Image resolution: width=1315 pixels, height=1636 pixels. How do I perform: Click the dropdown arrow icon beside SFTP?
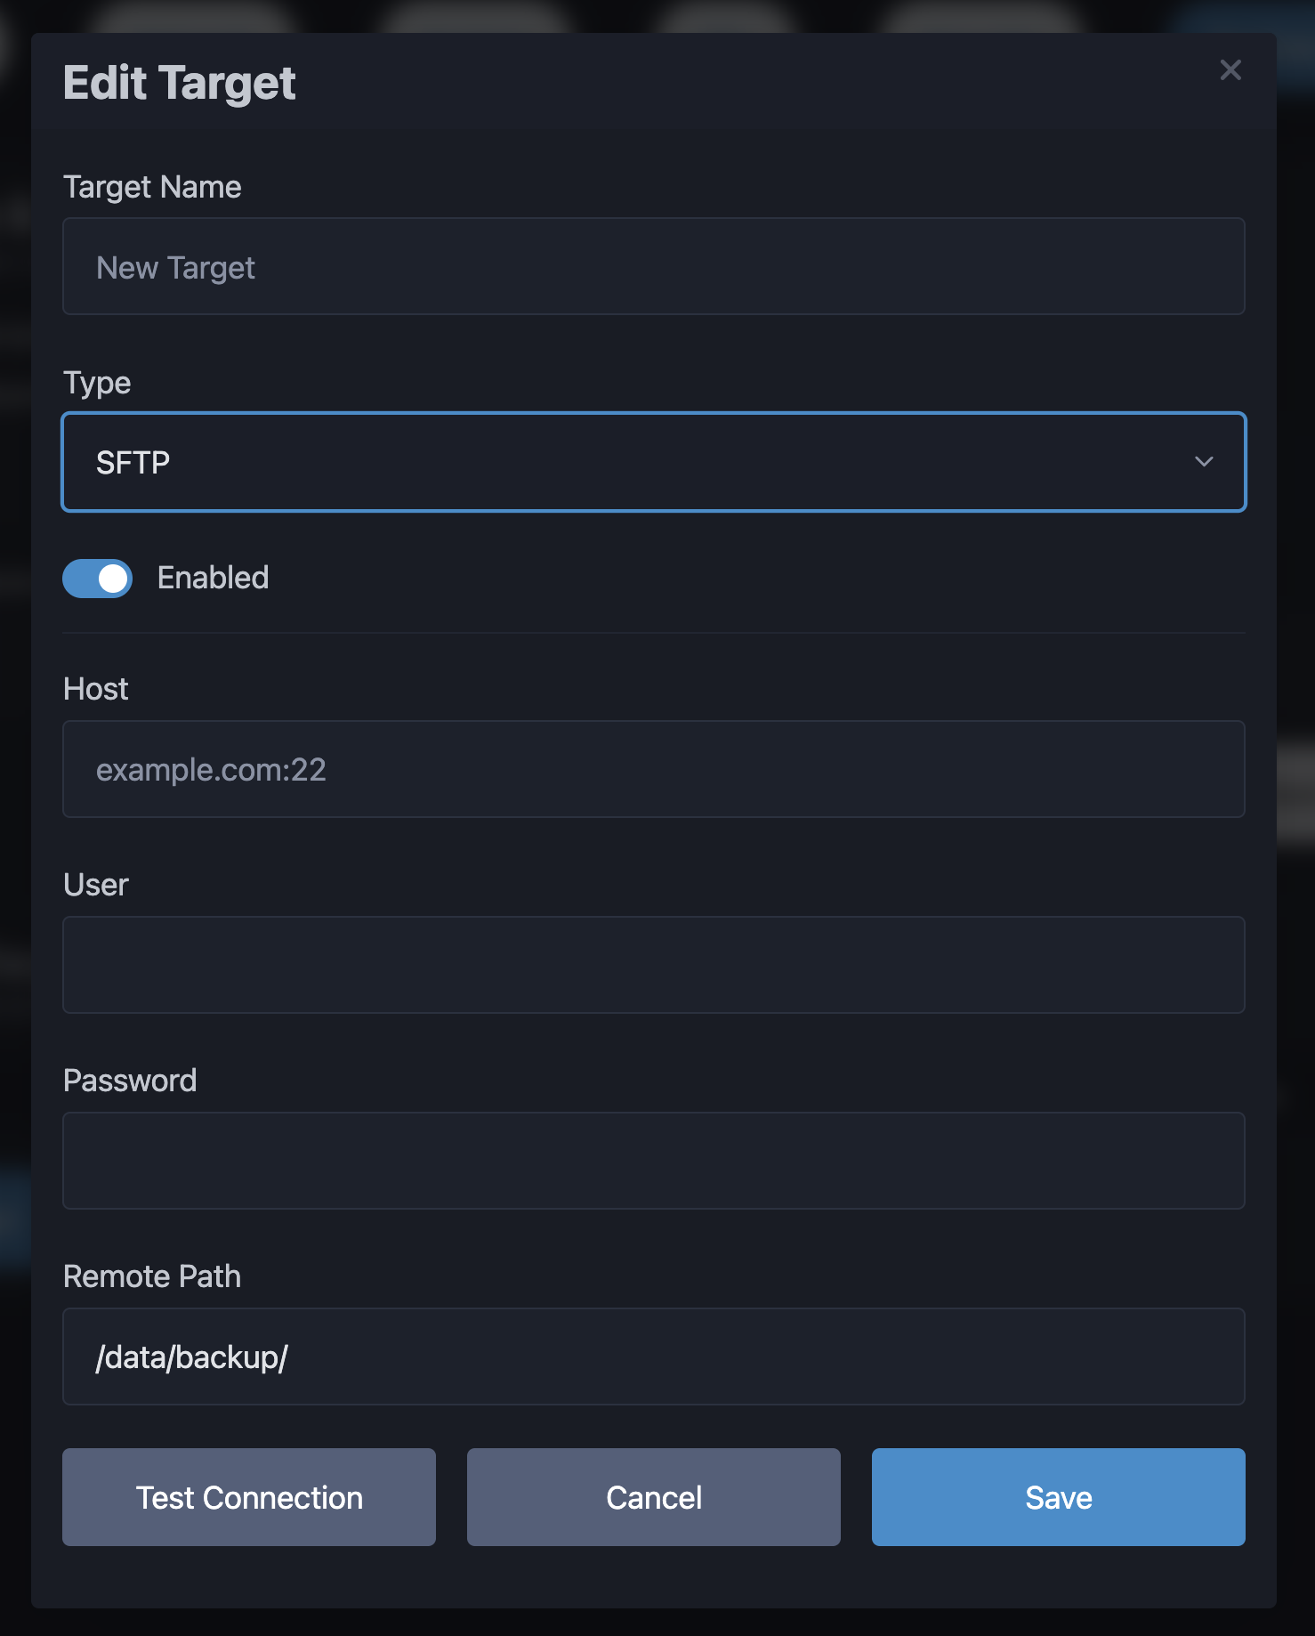click(x=1204, y=462)
